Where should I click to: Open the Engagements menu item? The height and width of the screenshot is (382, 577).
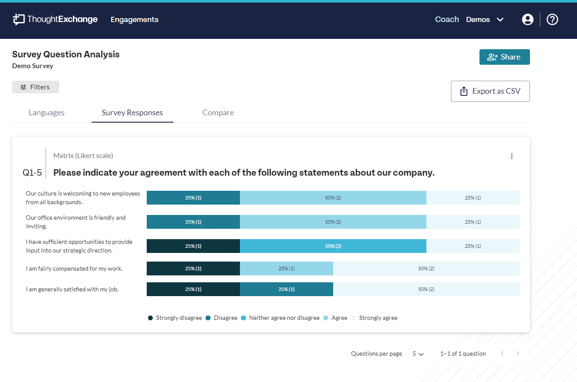(135, 19)
